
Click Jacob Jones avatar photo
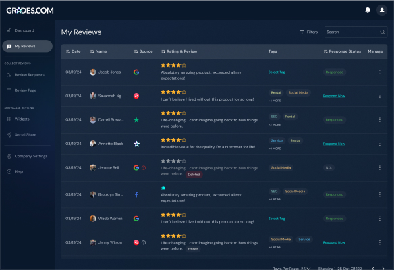(x=93, y=72)
